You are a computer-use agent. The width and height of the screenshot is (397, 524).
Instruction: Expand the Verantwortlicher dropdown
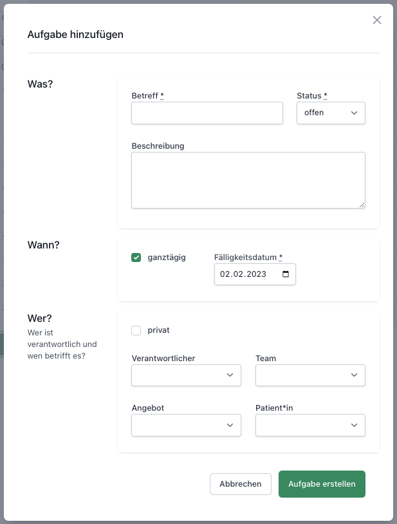(x=187, y=375)
